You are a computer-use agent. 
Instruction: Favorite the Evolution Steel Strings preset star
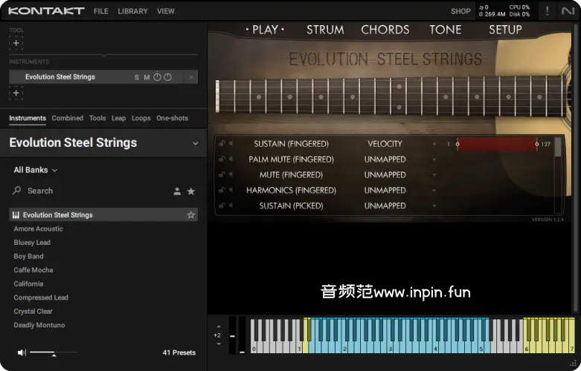click(191, 215)
